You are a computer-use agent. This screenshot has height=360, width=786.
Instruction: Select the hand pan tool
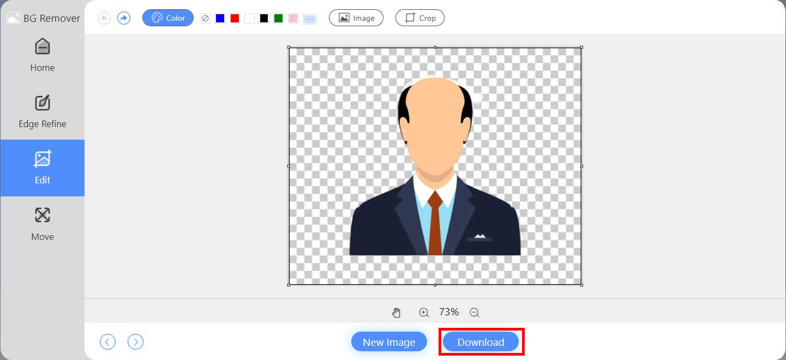[397, 313]
